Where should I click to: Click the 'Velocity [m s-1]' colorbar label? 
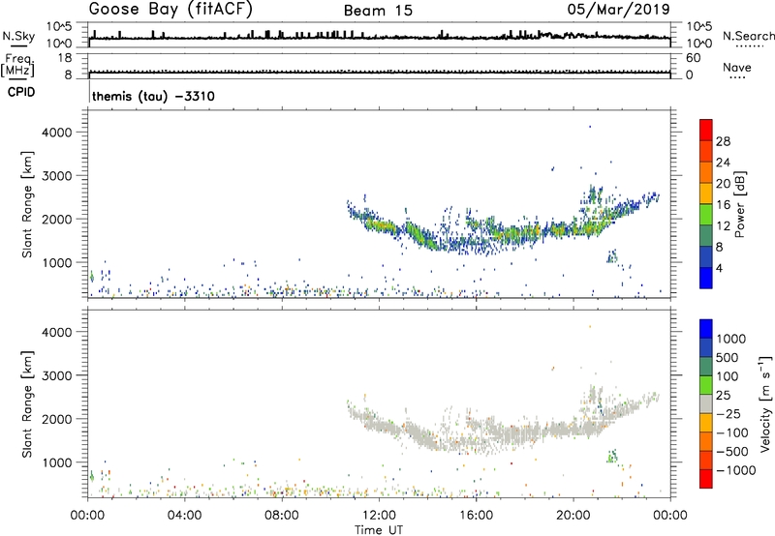(765, 403)
